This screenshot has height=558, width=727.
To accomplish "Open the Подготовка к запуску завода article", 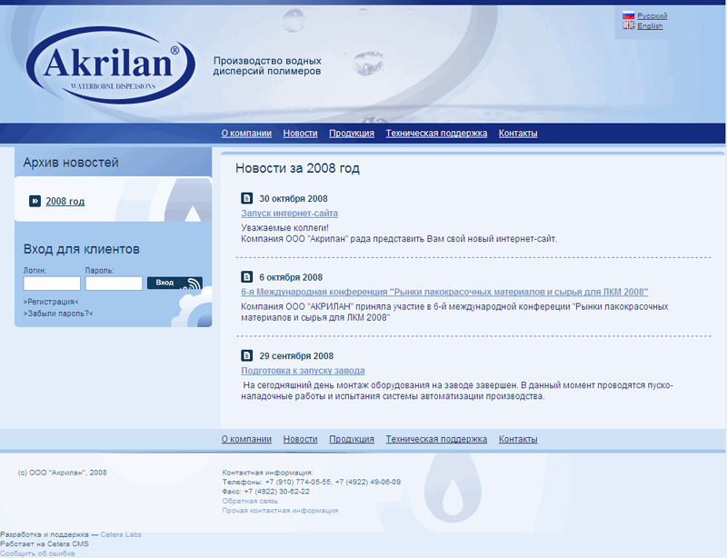I will pos(303,371).
